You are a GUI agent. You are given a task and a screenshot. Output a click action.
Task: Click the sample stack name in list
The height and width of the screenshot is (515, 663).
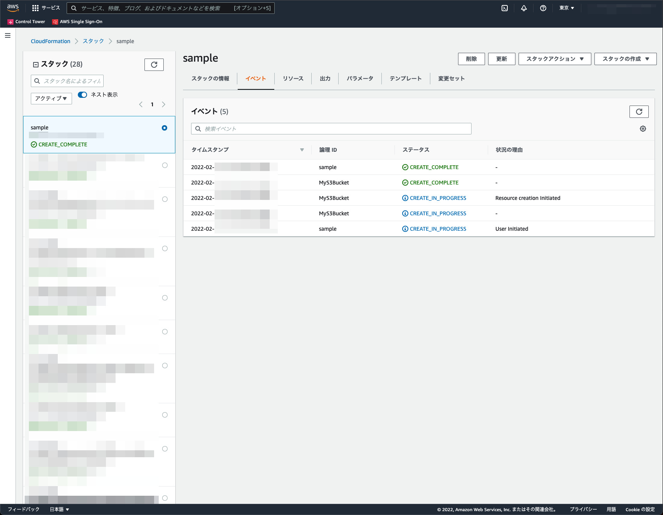[40, 127]
